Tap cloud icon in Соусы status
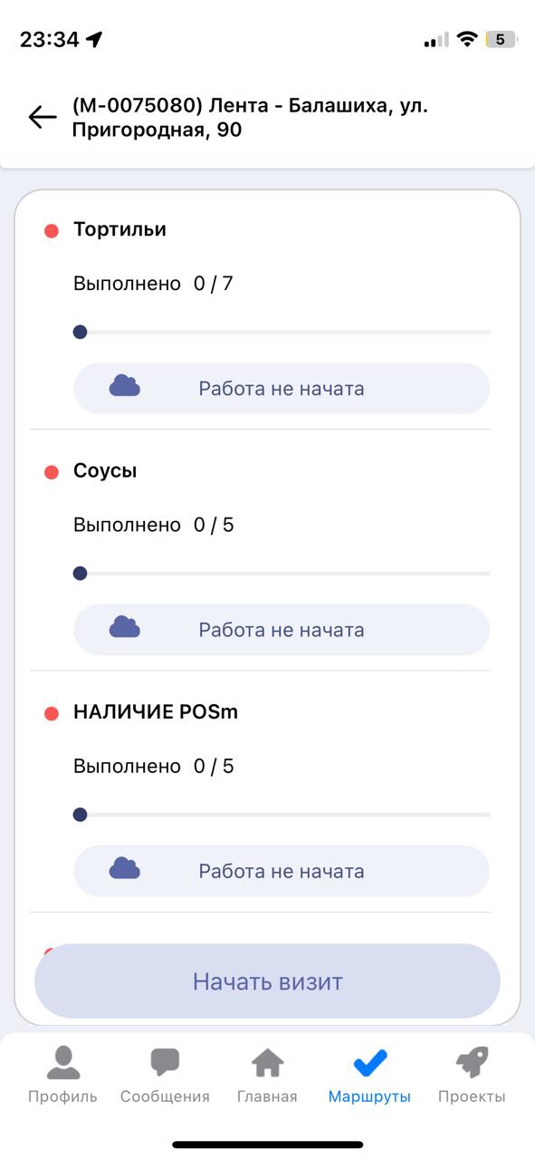The height and width of the screenshot is (1160, 535). point(125,627)
